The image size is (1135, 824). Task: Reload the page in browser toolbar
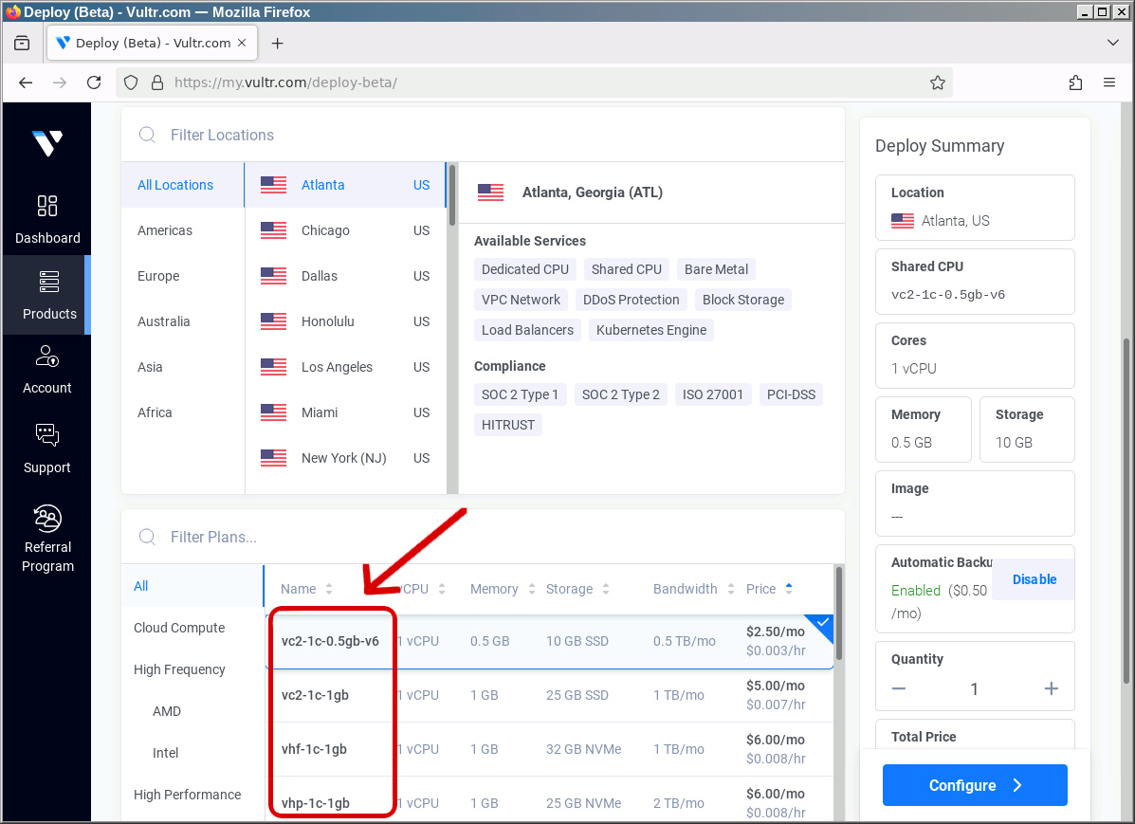point(94,82)
